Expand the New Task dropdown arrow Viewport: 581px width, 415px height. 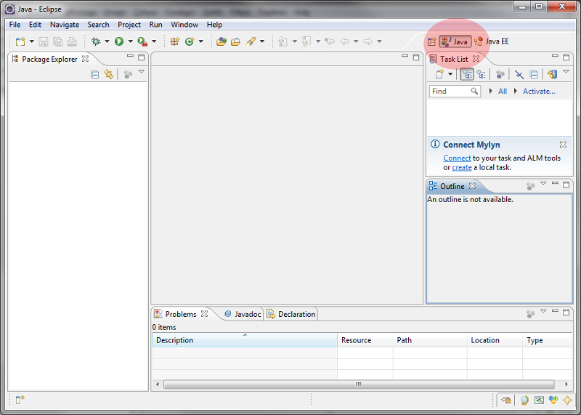coord(450,74)
